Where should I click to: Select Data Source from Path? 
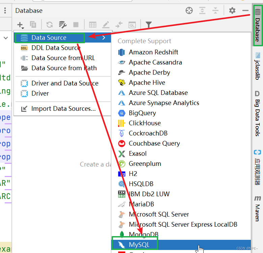62,68
